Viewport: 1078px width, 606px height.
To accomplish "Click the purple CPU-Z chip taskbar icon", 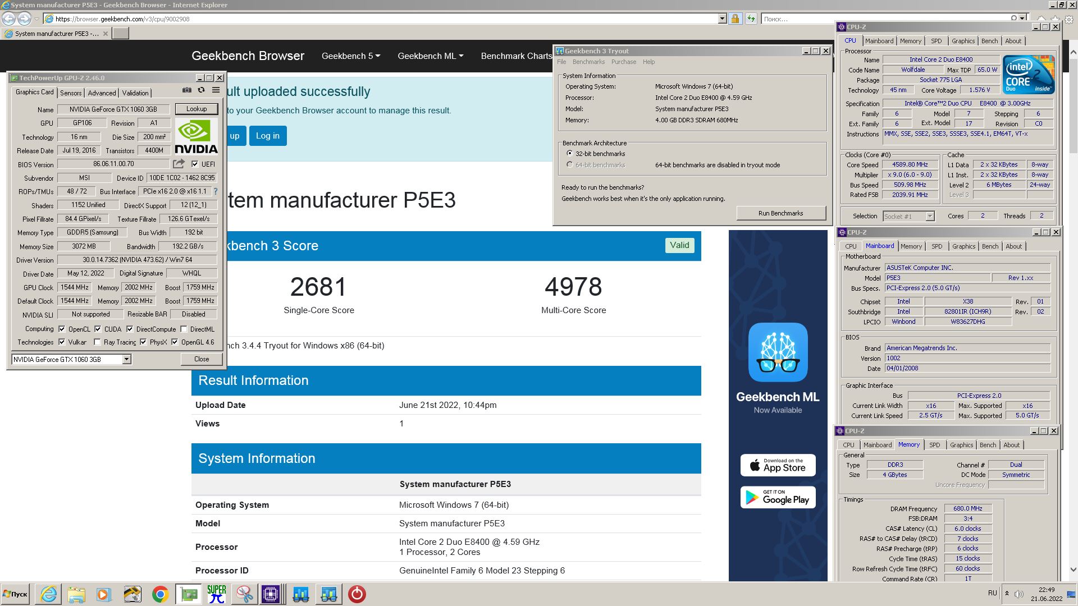I will (x=271, y=594).
